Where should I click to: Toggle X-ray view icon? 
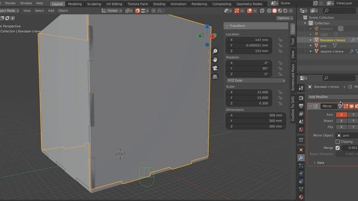tap(262, 11)
